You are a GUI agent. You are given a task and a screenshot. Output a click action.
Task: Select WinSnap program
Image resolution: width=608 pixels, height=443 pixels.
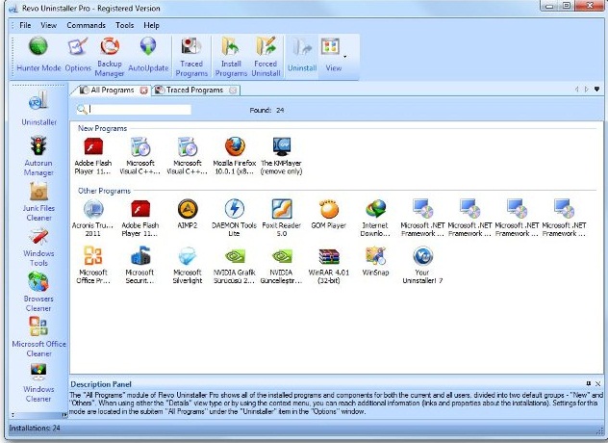coord(375,261)
